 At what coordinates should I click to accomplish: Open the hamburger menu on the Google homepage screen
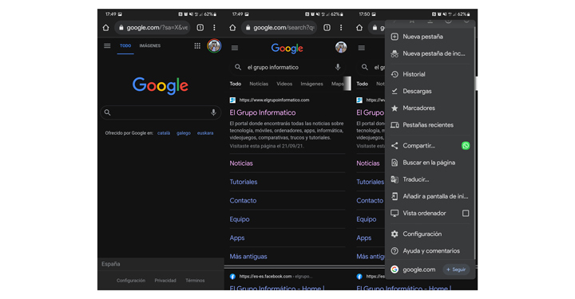click(x=107, y=45)
